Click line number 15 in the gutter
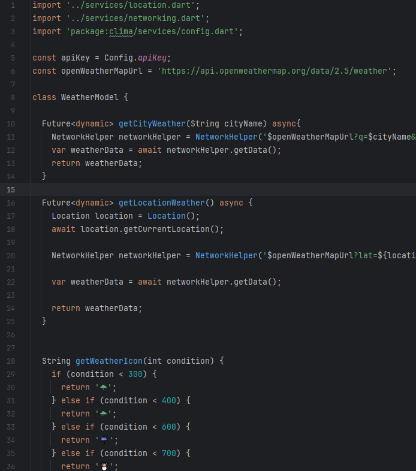 coord(11,190)
